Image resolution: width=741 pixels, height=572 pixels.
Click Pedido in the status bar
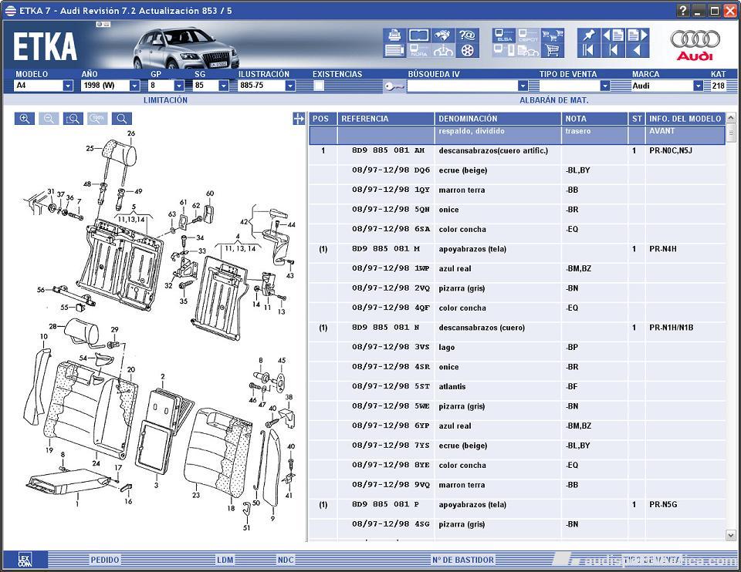click(105, 560)
